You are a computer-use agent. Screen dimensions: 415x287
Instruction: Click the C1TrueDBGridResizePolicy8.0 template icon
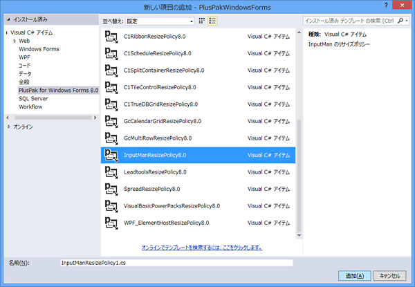[111, 104]
